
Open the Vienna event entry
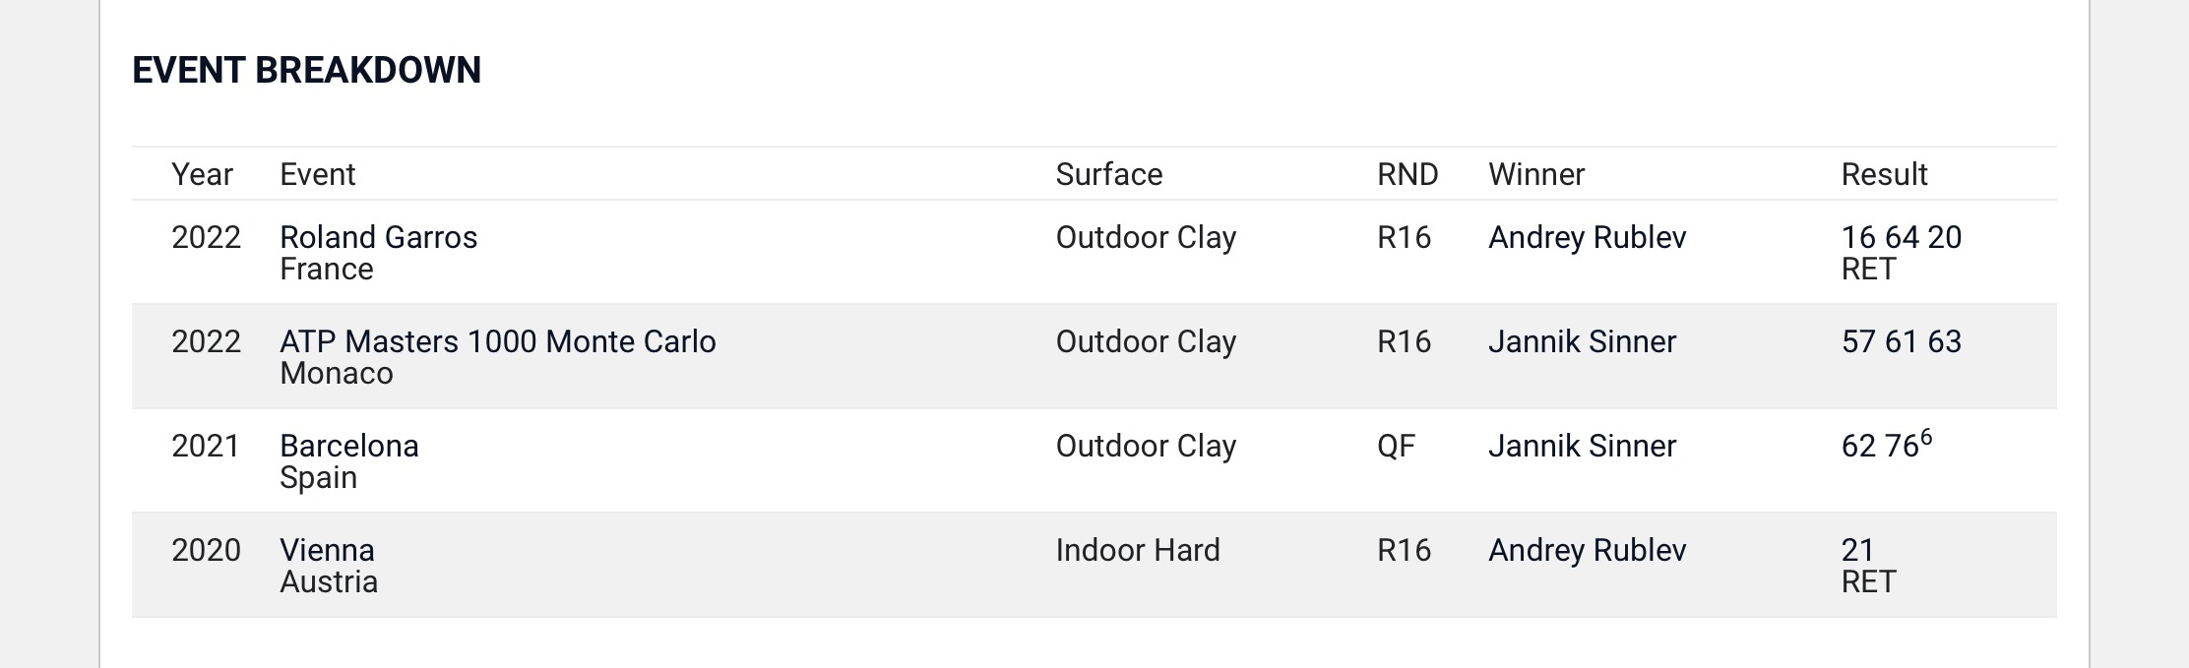point(327,550)
